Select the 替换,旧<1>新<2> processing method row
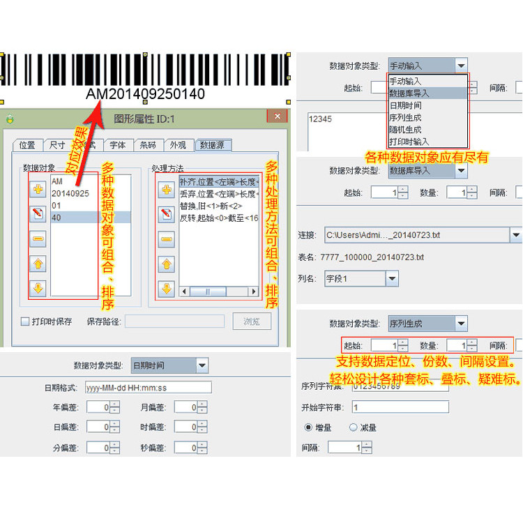 coord(219,206)
